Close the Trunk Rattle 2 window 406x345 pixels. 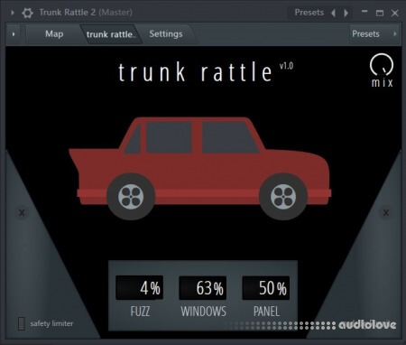[x=395, y=13]
